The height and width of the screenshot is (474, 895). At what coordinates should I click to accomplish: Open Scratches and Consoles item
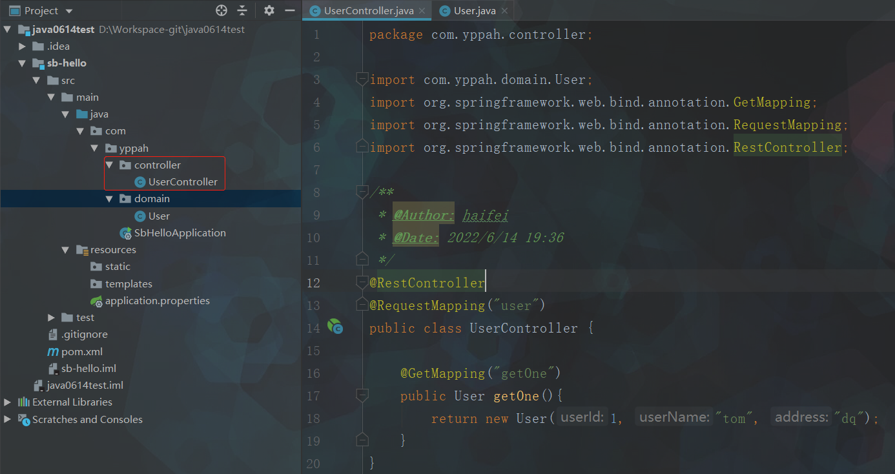[87, 420]
